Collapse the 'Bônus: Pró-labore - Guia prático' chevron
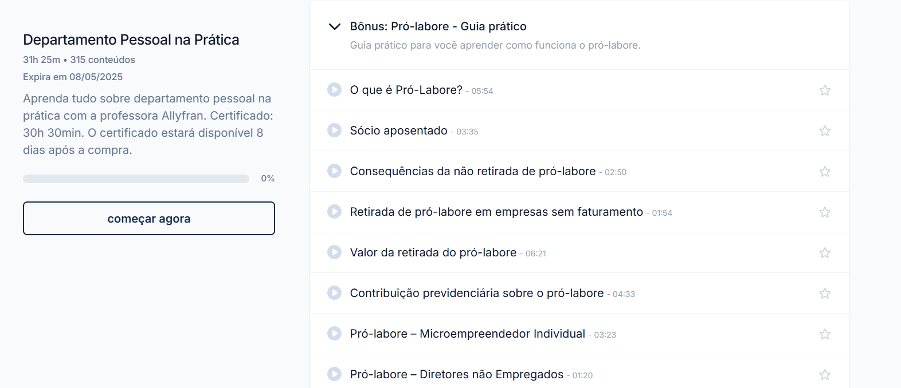This screenshot has height=388, width=901. click(x=335, y=26)
